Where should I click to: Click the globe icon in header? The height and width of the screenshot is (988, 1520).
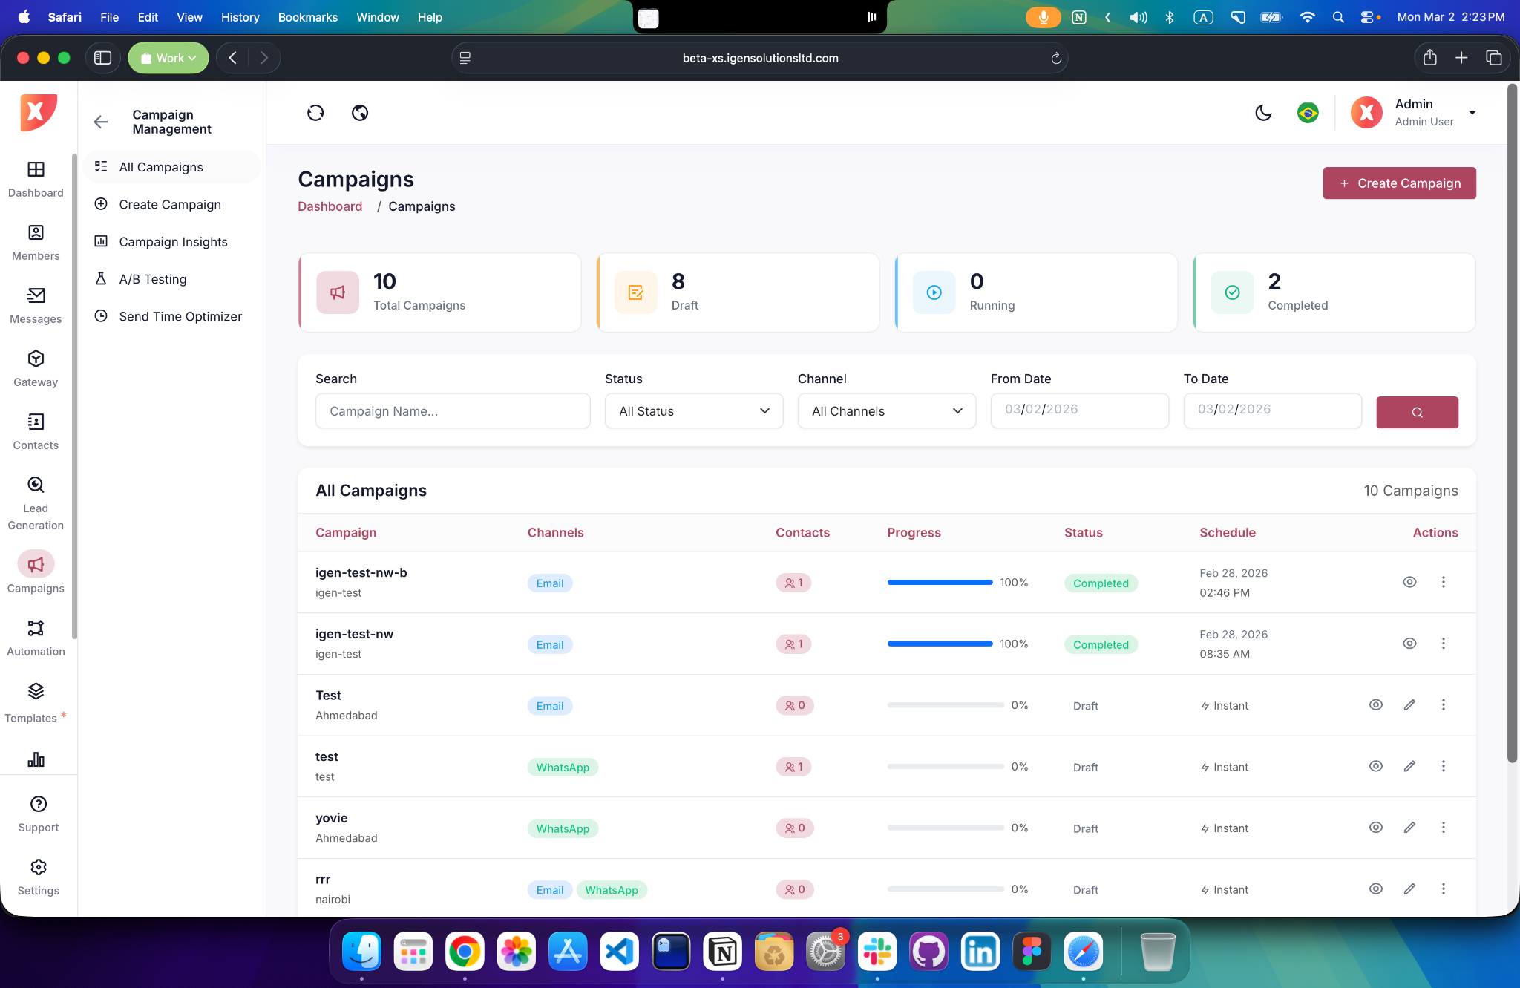click(360, 113)
